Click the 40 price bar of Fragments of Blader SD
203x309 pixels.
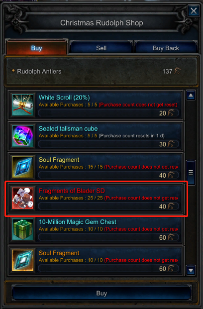108,206
